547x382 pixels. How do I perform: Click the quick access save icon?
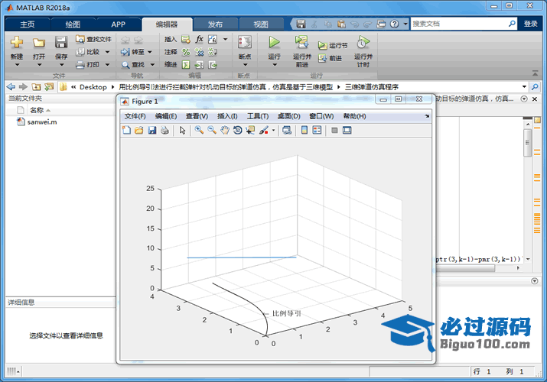301,24
